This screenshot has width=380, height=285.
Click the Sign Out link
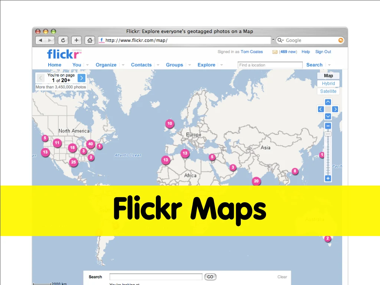(x=323, y=52)
